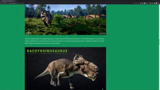
Task: Open the zoom magnifier icon in address bar
Action: pos(134,3)
